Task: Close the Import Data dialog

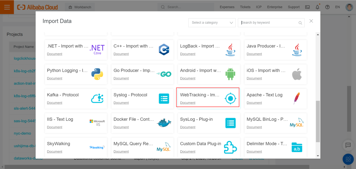Action: point(311,21)
